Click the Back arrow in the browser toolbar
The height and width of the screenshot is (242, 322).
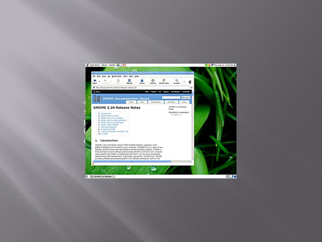tap(95, 81)
